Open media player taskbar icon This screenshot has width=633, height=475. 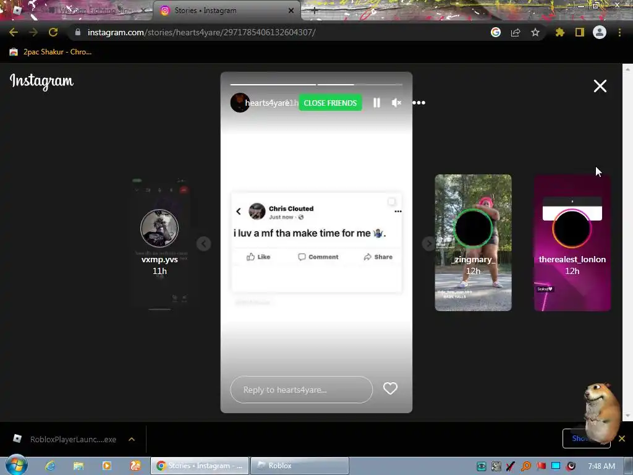point(106,466)
